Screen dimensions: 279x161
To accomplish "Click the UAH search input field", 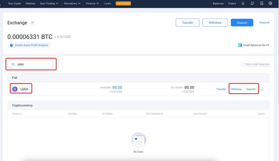I will coord(33,64).
